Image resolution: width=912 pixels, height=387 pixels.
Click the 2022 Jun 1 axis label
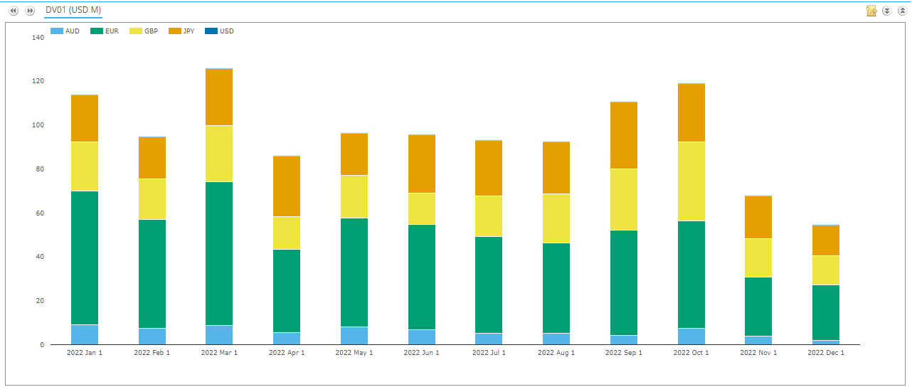(x=421, y=353)
